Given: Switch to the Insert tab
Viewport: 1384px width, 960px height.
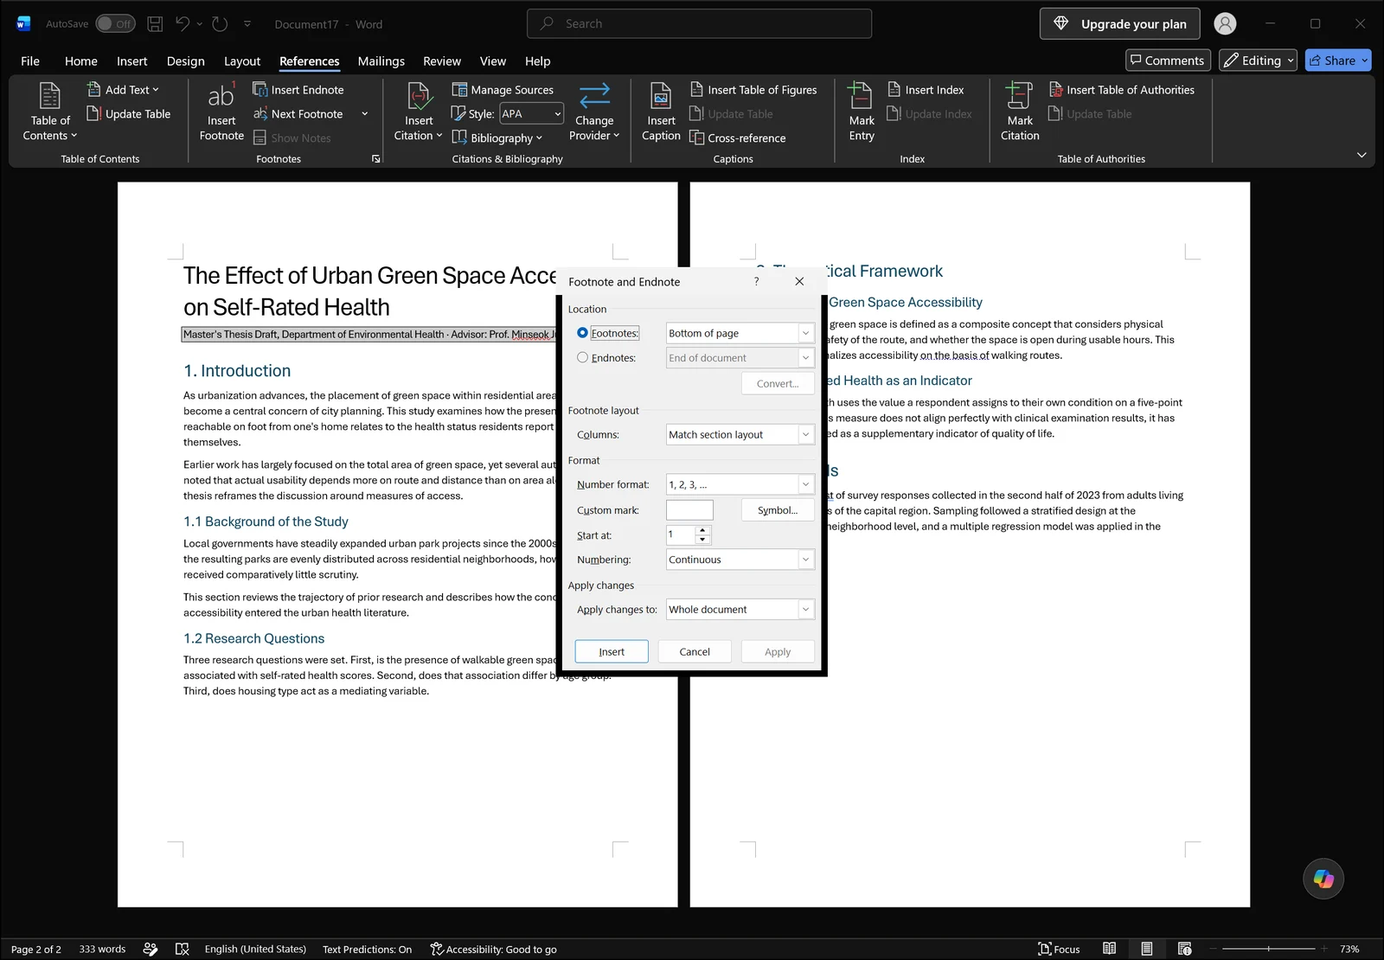Looking at the screenshot, I should (131, 61).
